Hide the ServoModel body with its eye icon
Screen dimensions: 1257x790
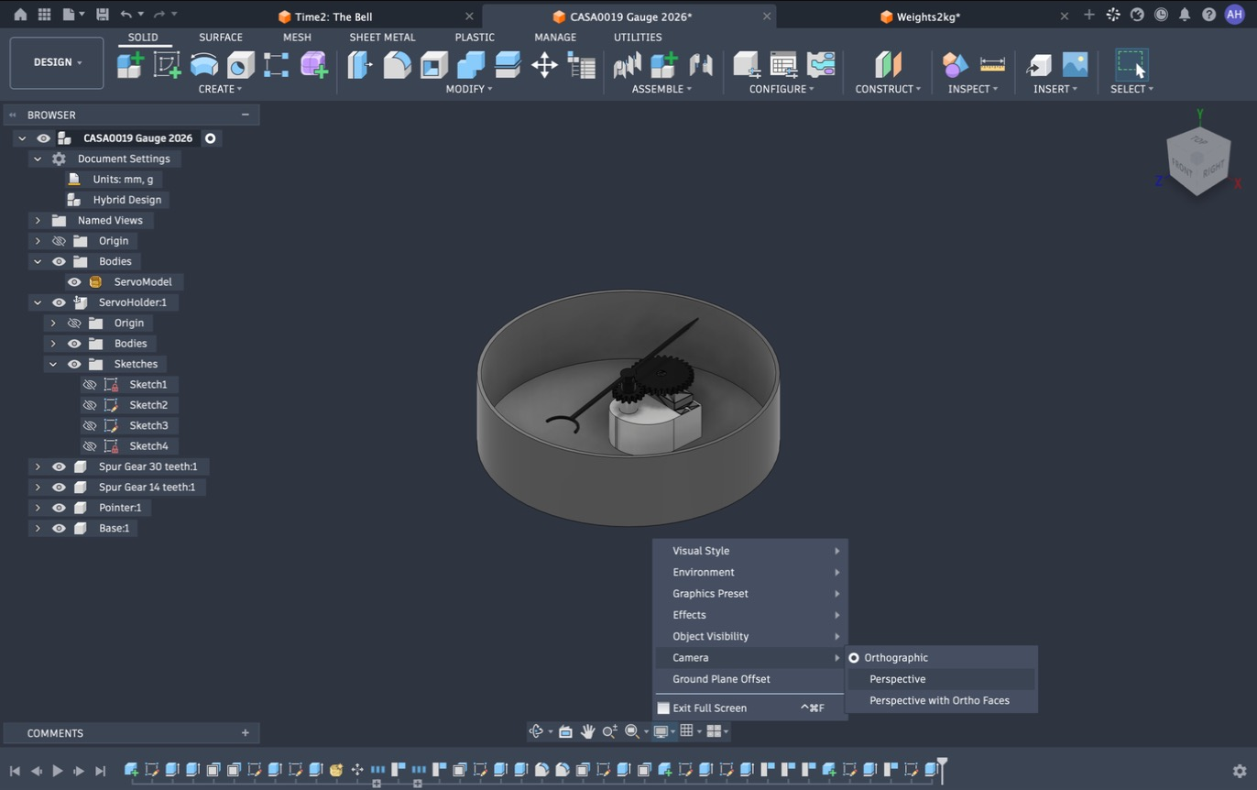(x=74, y=282)
